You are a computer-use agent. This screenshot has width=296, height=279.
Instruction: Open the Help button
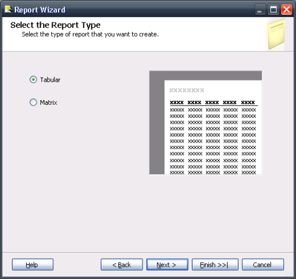pyautogui.click(x=33, y=265)
